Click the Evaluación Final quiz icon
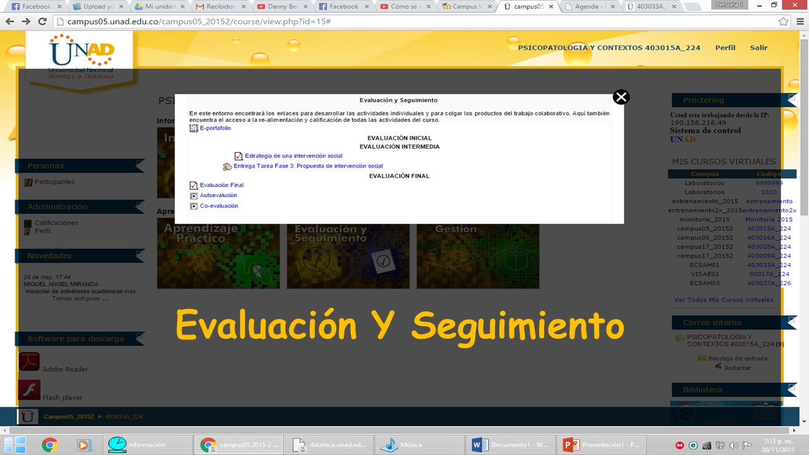This screenshot has width=809, height=455. pos(193,185)
